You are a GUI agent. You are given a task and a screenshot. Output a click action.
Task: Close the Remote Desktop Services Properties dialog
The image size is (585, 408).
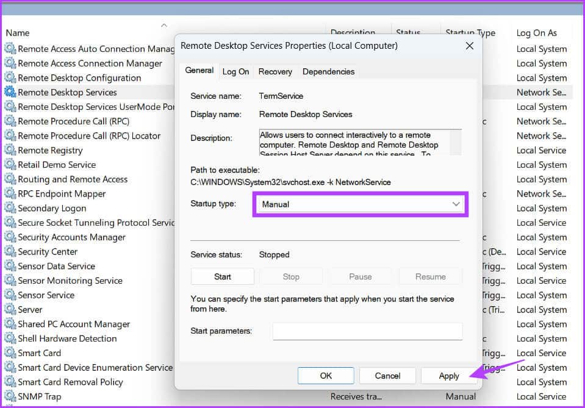coord(470,46)
